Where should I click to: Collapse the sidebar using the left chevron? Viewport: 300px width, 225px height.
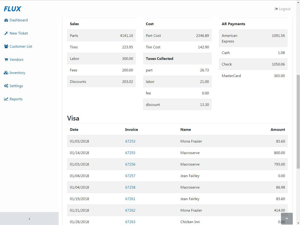coord(29,219)
